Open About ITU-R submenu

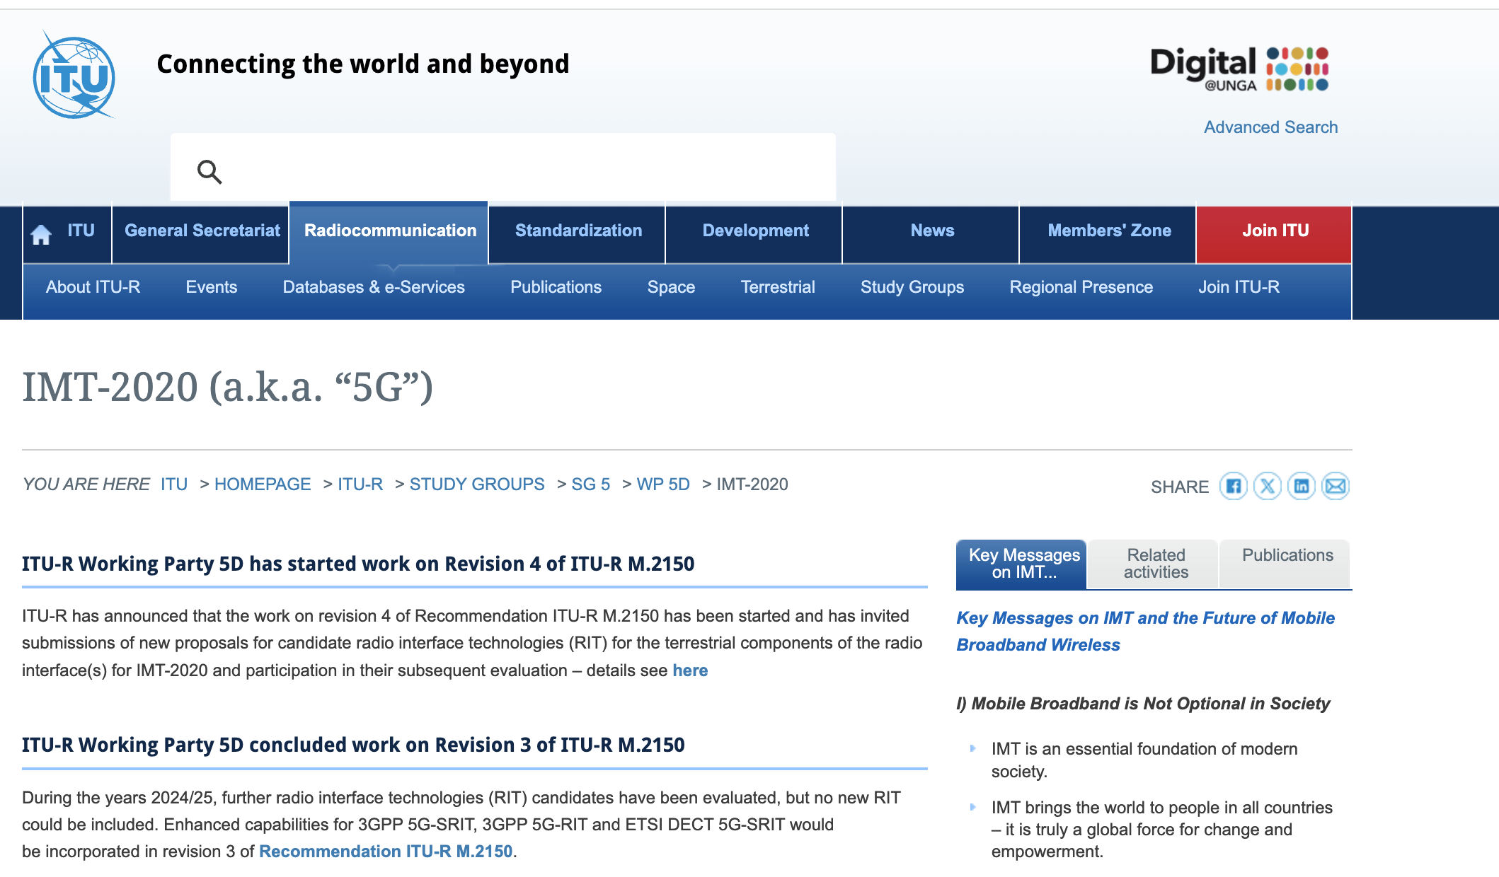[93, 287]
